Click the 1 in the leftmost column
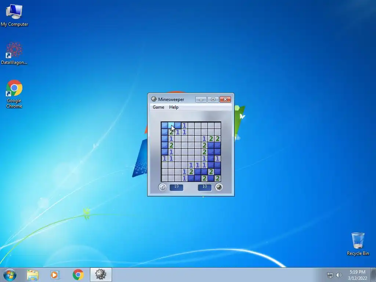Viewport: 376px width, 282px height. 164,158
